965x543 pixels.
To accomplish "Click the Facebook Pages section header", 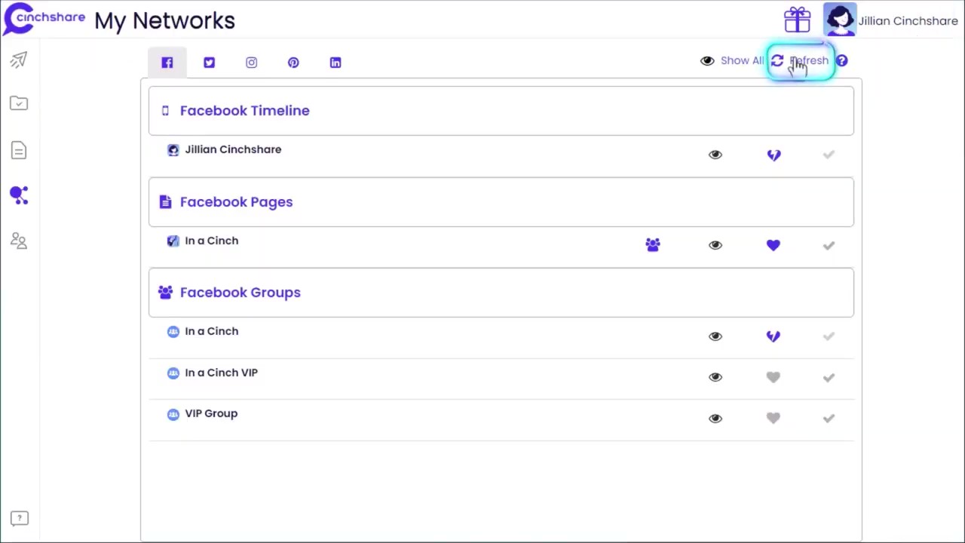I will pyautogui.click(x=501, y=202).
